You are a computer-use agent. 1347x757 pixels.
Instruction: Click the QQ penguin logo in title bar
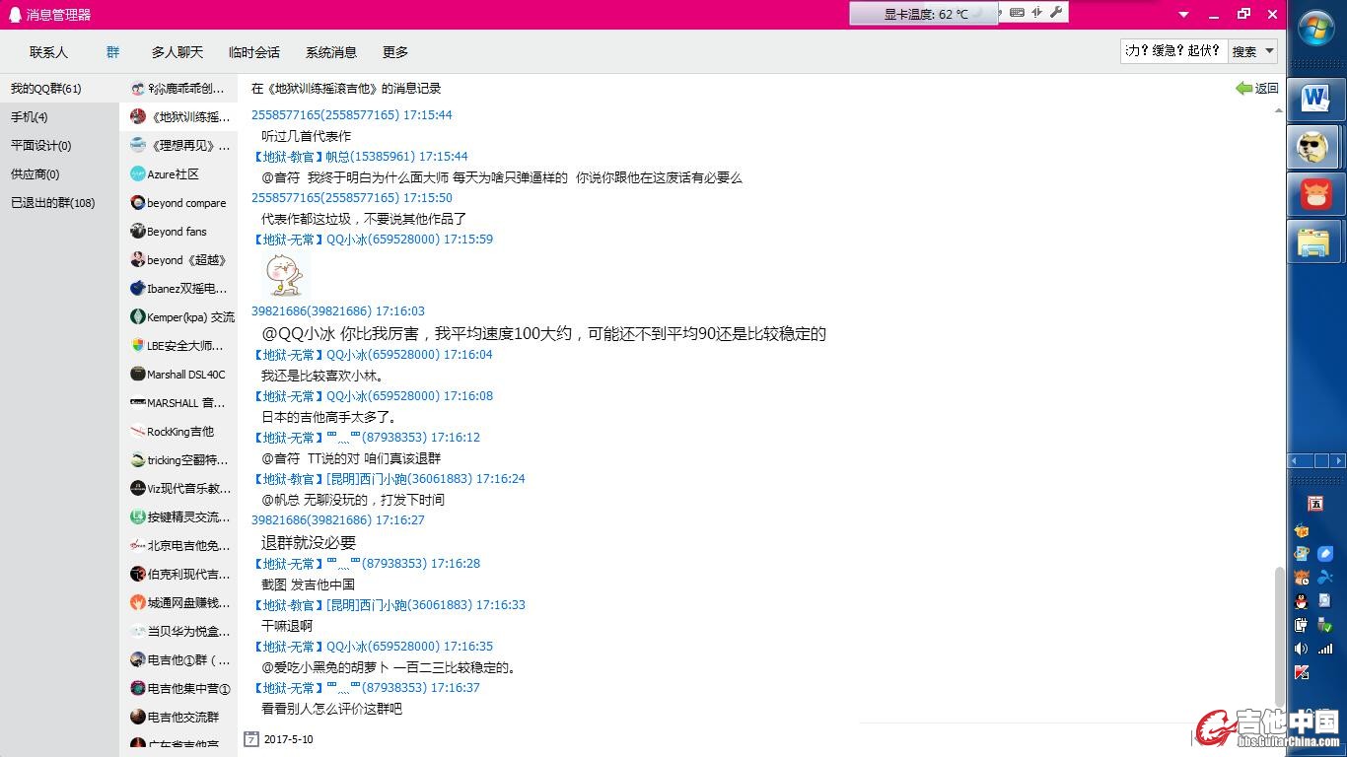[14, 15]
